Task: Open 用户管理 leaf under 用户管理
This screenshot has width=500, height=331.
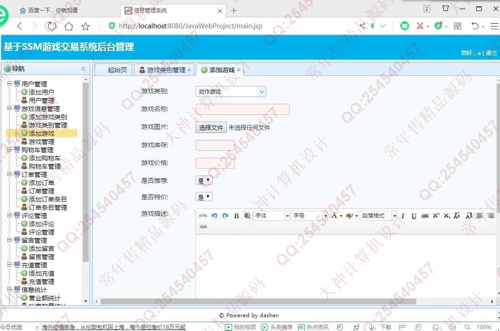Action: 42,101
